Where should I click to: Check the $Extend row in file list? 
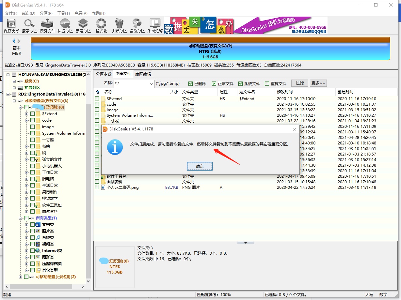97,98
